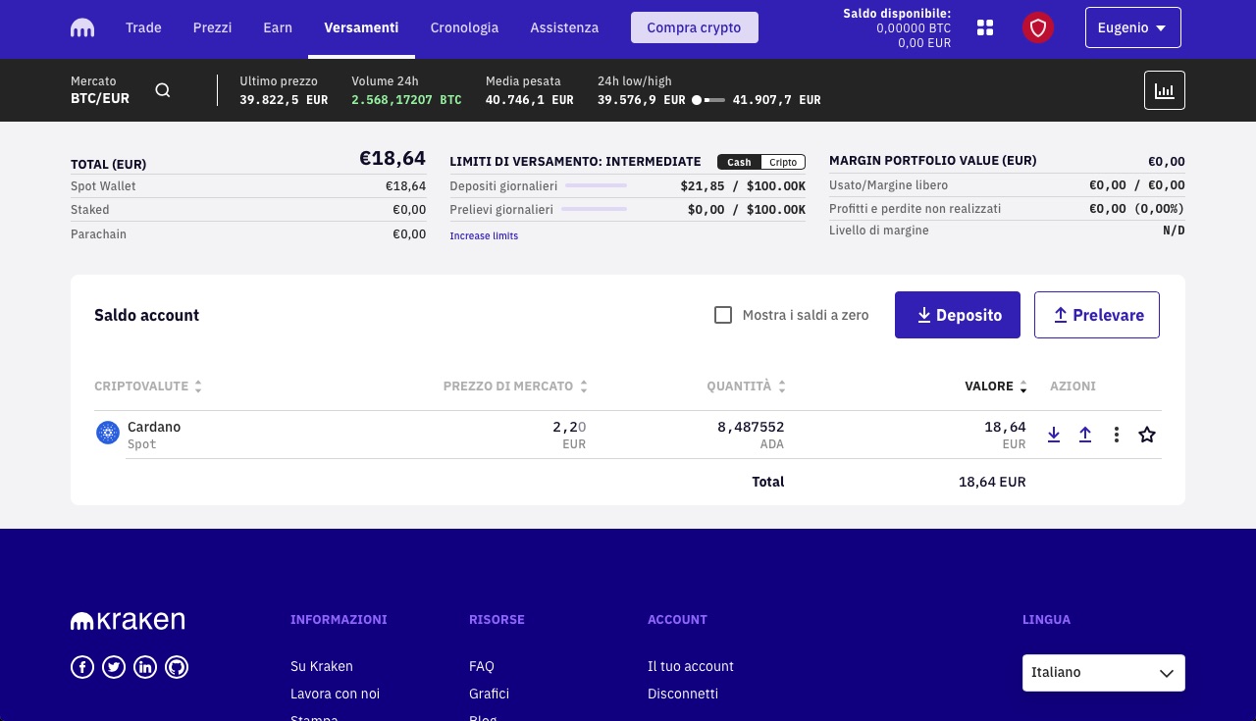
Task: Click the Parachain row
Action: [248, 234]
